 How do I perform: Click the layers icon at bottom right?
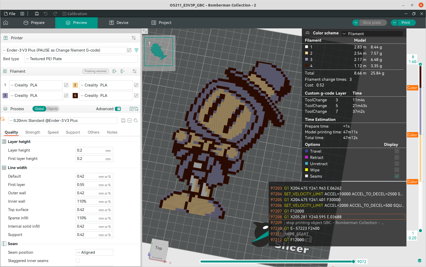click(x=419, y=261)
